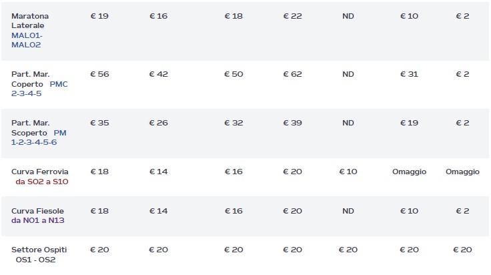
Task: Select the € 62 price cell
Action: (x=292, y=74)
